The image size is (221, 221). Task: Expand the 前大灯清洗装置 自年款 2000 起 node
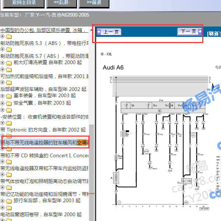[x=2, y=63]
